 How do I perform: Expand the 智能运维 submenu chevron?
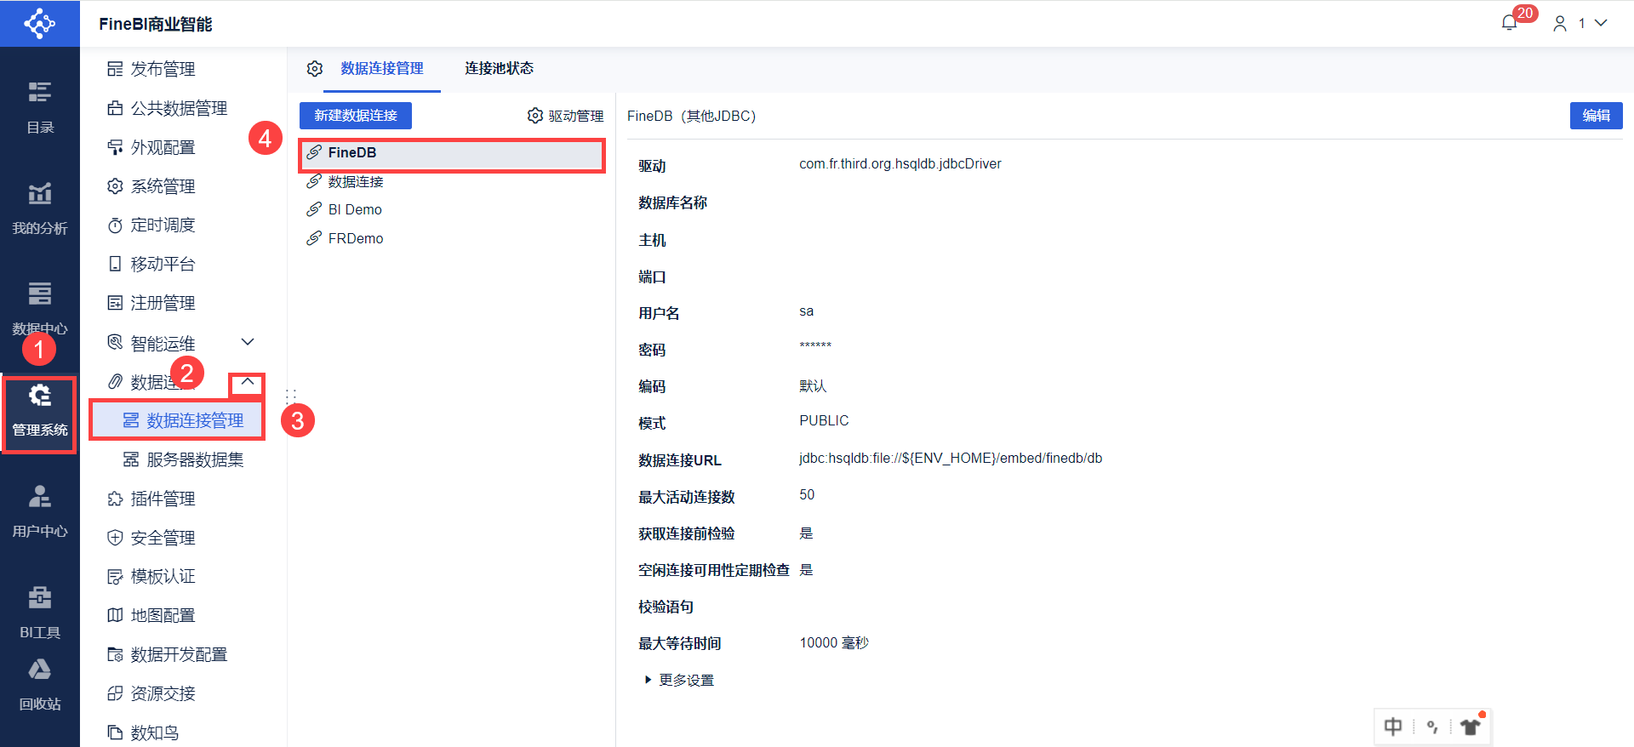248,342
